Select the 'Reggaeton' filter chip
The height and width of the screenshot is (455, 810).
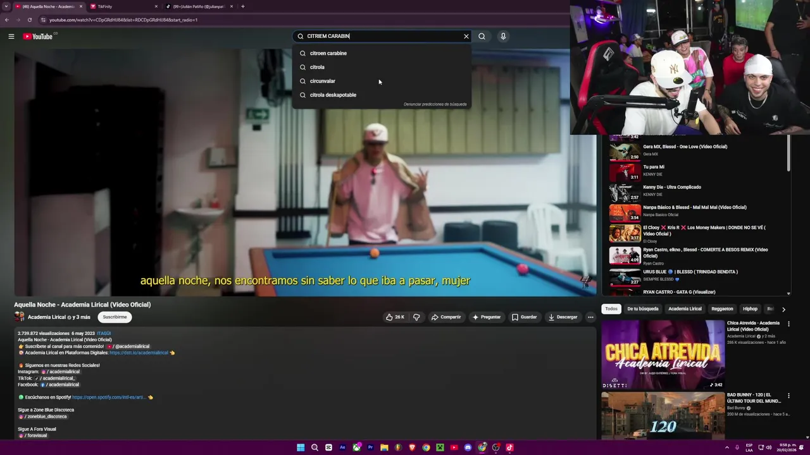[x=722, y=309]
